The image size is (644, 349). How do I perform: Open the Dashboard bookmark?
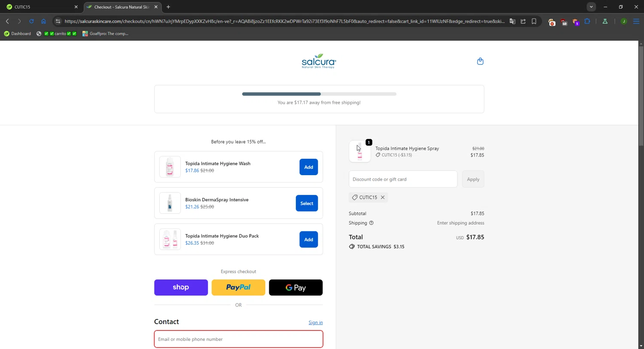click(x=17, y=33)
